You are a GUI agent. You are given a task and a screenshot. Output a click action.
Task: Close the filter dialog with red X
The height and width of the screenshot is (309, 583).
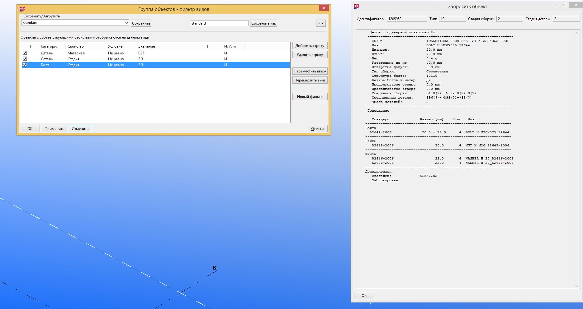(324, 8)
